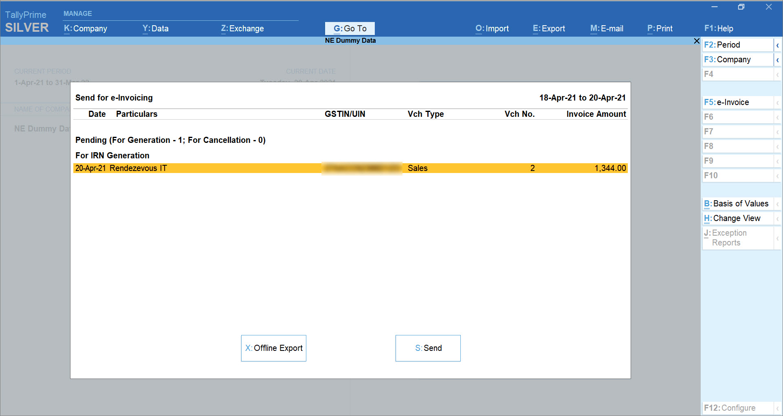Expand chevron next to Change View

(x=777, y=219)
